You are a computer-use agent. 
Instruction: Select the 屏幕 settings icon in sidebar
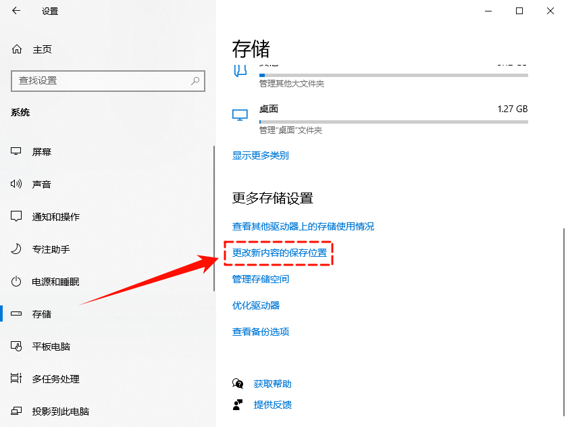(17, 151)
